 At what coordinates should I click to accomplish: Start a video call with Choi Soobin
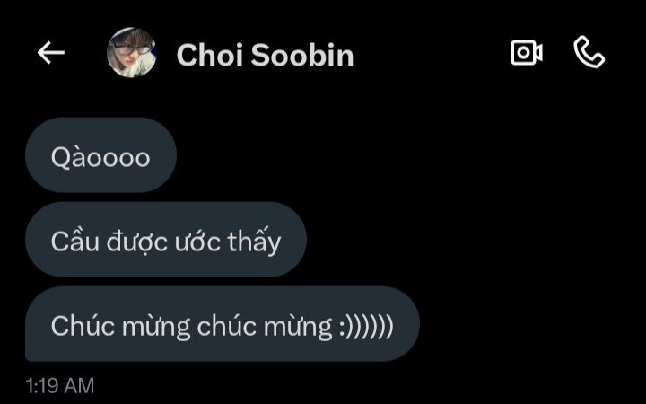[x=527, y=52]
